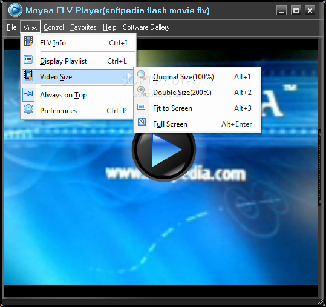Click the Full Screen icon
The width and height of the screenshot is (326, 307).
(142, 122)
